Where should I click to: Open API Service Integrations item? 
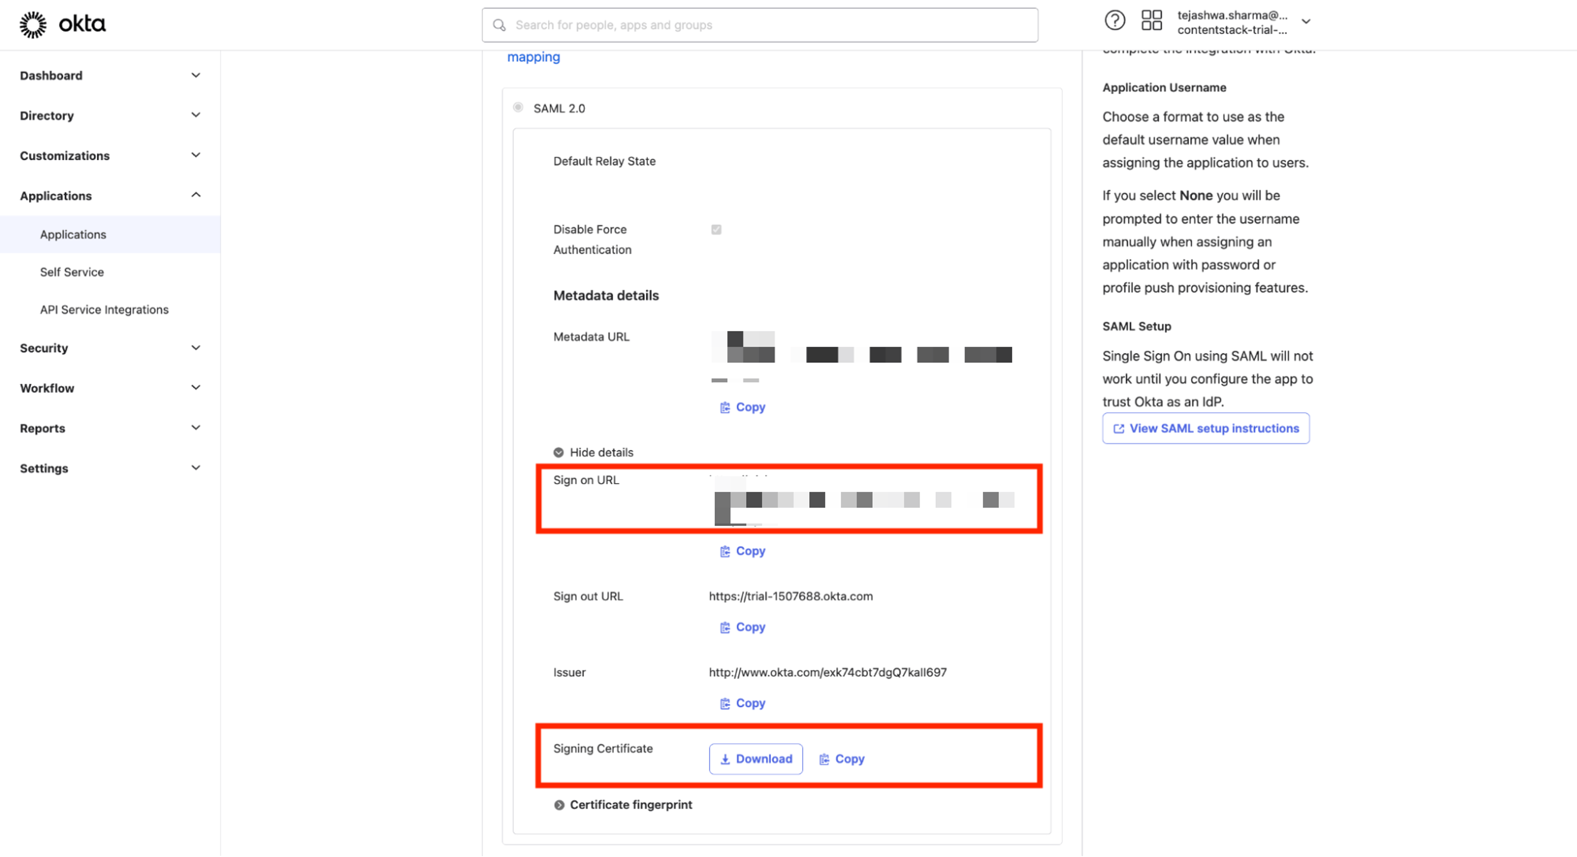pos(104,309)
